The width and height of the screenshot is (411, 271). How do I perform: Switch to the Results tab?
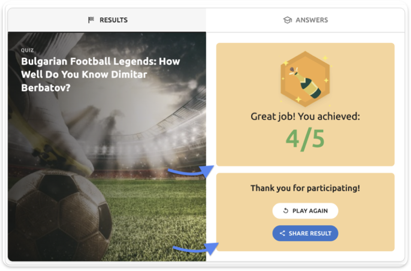pyautogui.click(x=108, y=20)
